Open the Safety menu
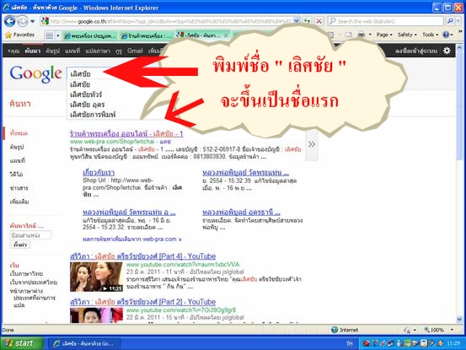 pyautogui.click(x=407, y=35)
